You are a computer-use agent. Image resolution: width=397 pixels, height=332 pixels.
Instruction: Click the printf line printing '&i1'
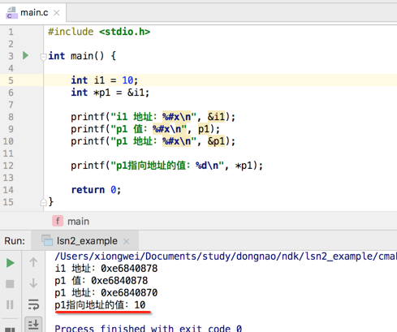153,117
